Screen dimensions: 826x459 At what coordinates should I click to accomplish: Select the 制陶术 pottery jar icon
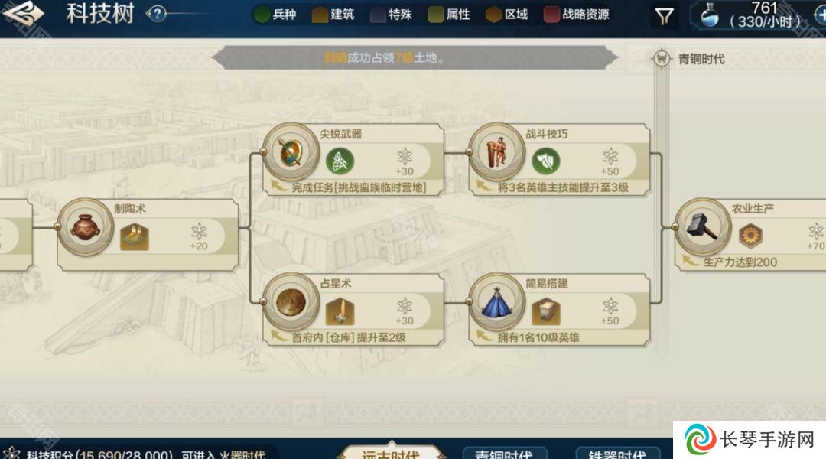[86, 227]
